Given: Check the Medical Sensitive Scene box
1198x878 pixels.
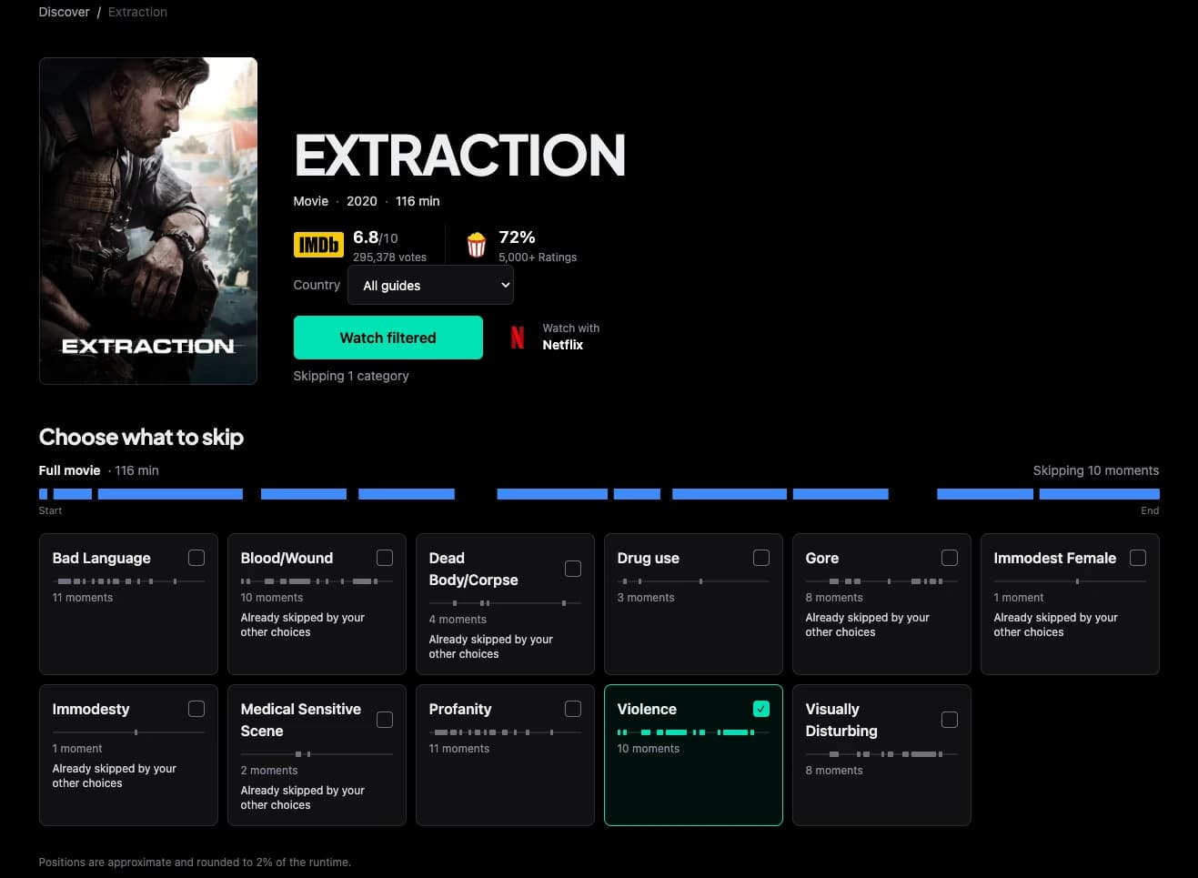Looking at the screenshot, I should point(385,720).
